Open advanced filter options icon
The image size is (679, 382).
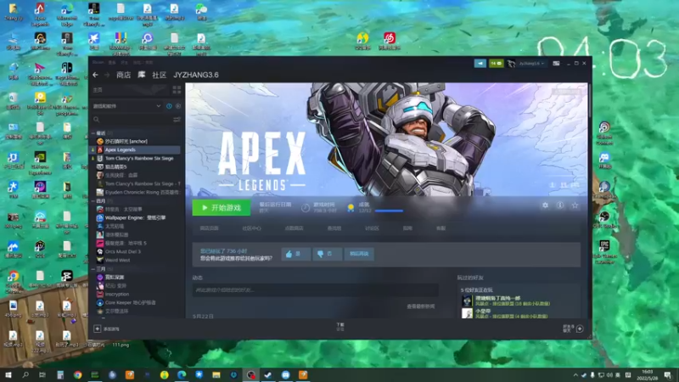[177, 120]
